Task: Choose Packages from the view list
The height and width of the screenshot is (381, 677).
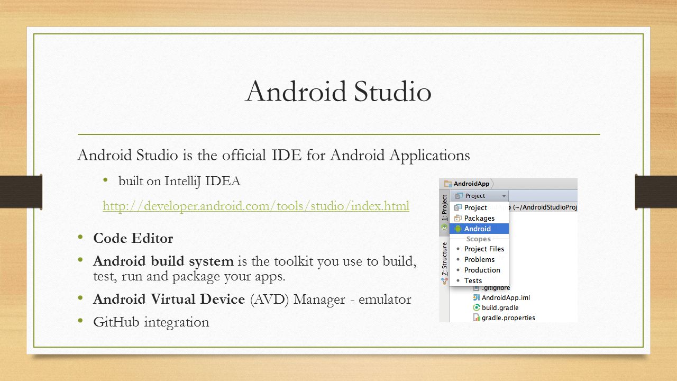Action: 479,218
